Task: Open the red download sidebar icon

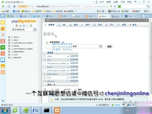Action: pos(3,41)
